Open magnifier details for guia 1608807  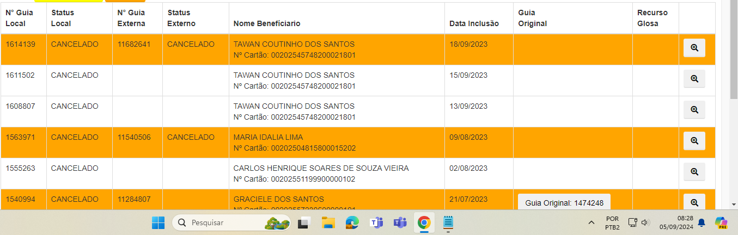[x=694, y=110]
